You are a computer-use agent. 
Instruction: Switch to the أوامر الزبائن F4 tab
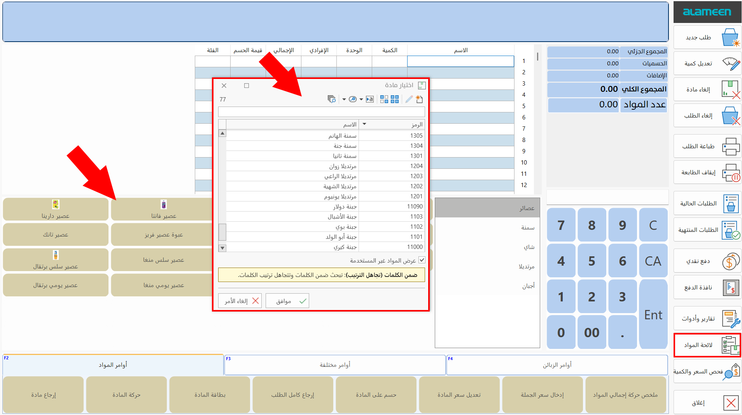(x=557, y=364)
